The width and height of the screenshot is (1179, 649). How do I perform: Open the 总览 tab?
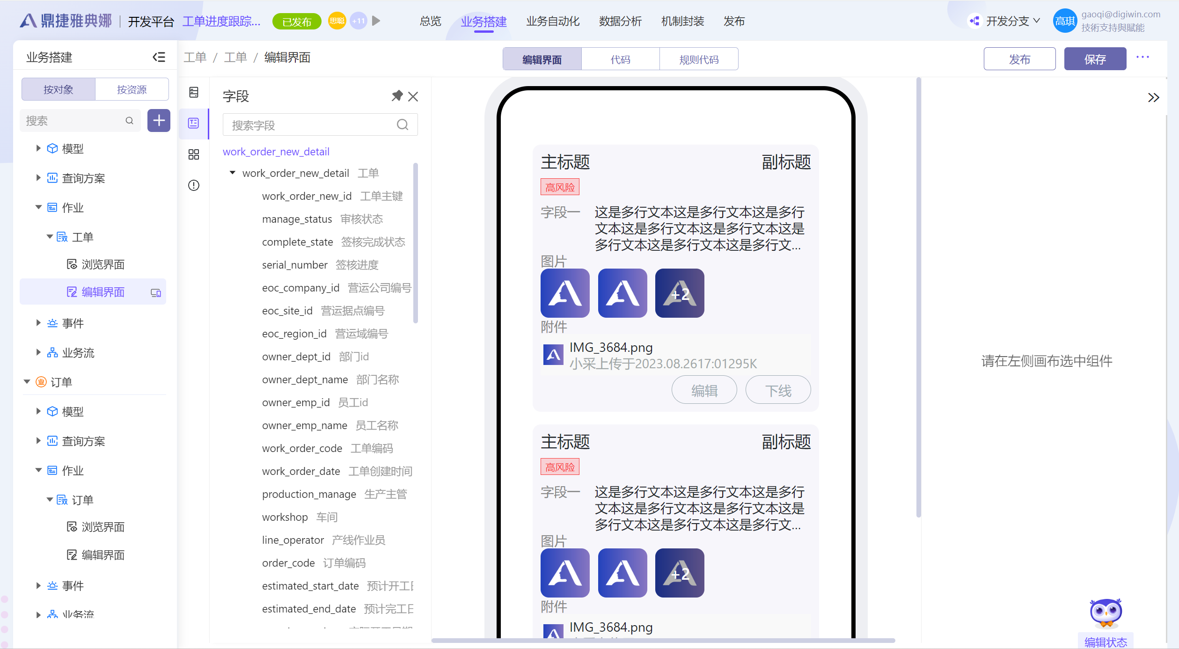431,21
